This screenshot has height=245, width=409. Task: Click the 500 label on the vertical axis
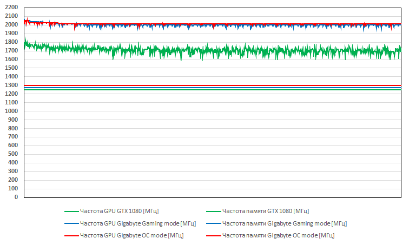tap(12, 154)
